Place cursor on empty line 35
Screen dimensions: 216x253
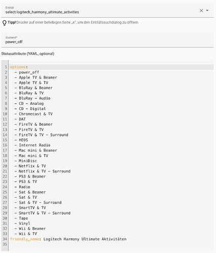click(111, 244)
